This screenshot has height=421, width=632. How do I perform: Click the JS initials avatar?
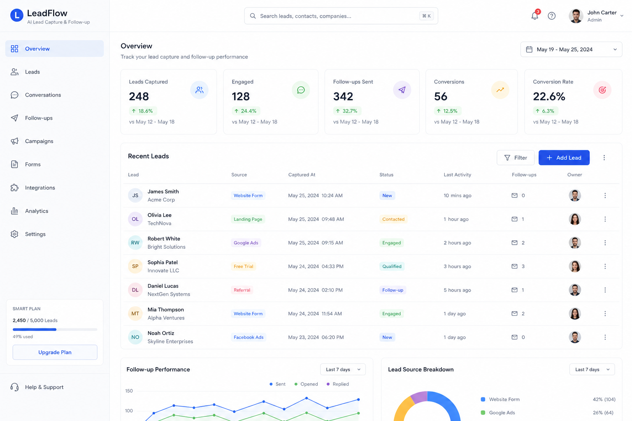tap(135, 196)
